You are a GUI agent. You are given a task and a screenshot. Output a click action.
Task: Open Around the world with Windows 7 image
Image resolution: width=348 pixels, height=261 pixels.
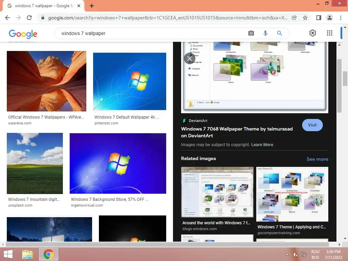point(217,192)
